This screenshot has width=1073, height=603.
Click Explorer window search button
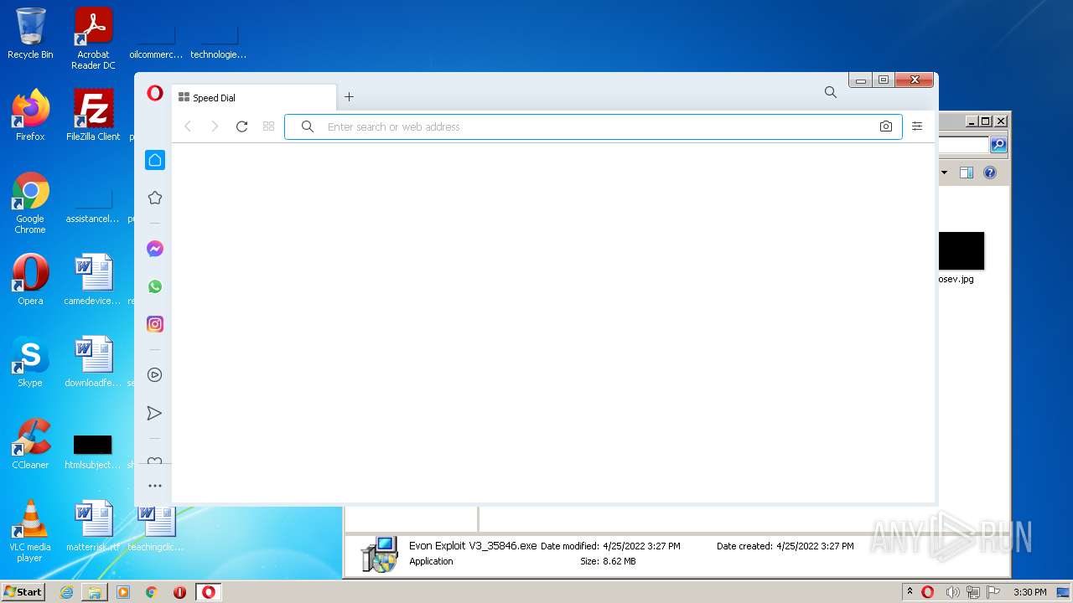(x=998, y=145)
